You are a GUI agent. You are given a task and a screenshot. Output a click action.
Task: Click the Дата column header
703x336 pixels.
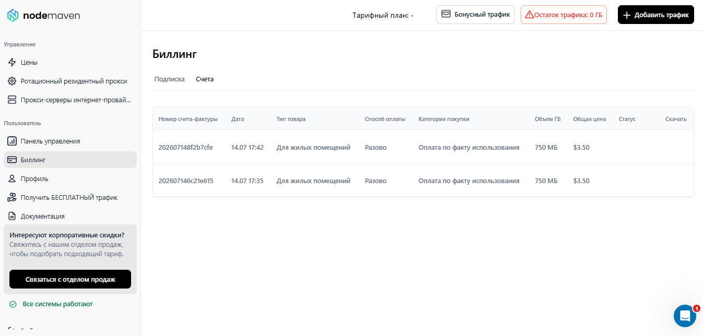(x=238, y=119)
